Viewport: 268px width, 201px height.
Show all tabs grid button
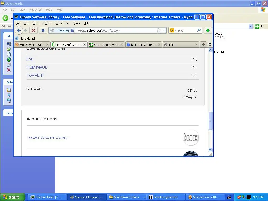pyautogui.click(x=210, y=44)
